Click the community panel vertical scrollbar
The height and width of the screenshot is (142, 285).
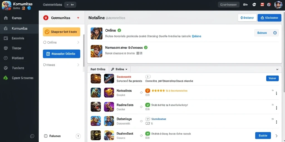(84, 50)
